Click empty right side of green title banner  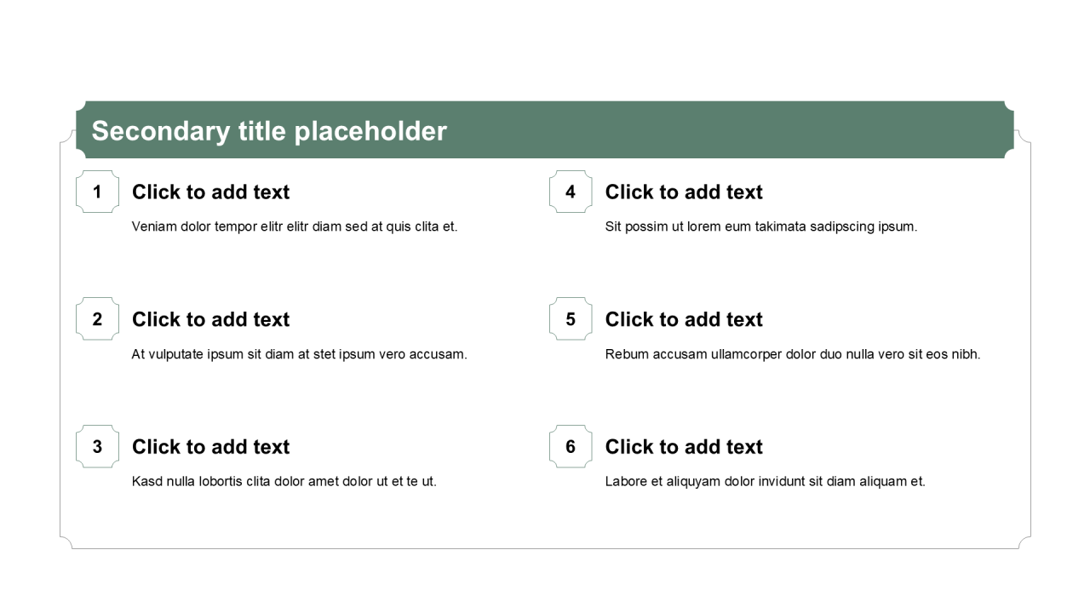(766, 130)
